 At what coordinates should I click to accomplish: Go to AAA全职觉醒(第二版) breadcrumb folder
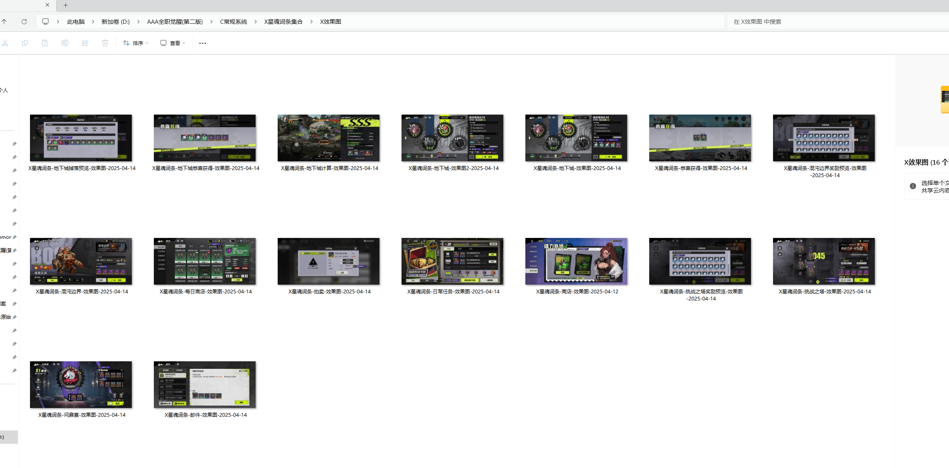click(175, 22)
